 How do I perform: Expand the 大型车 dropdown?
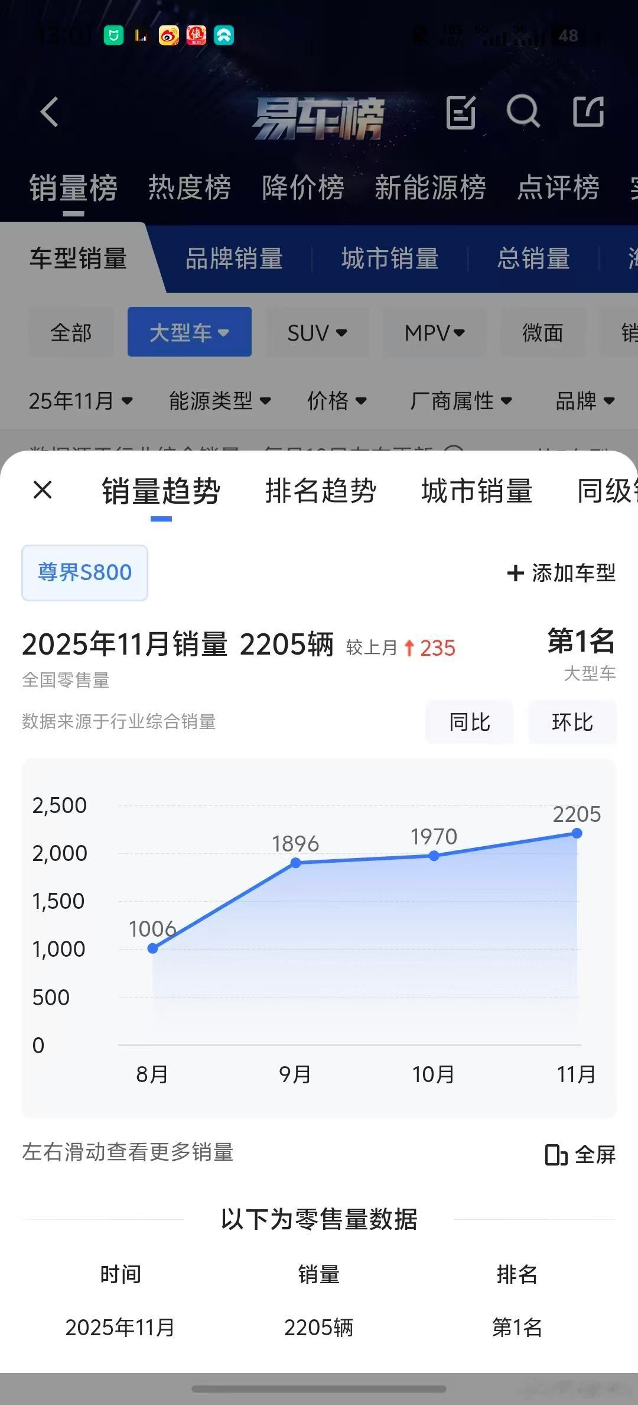click(190, 332)
